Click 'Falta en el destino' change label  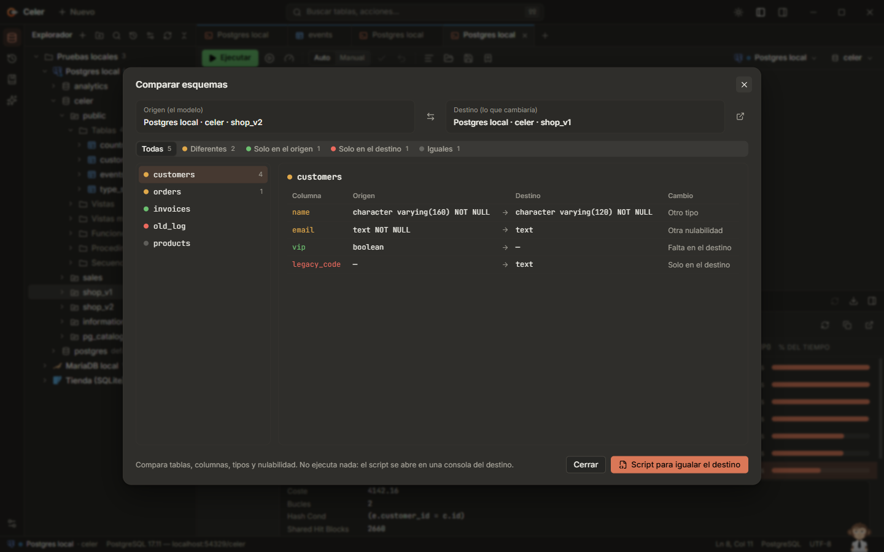click(699, 248)
